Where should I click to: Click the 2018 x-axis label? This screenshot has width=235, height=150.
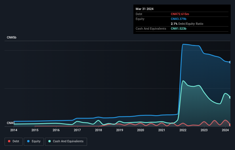click(x=98, y=130)
